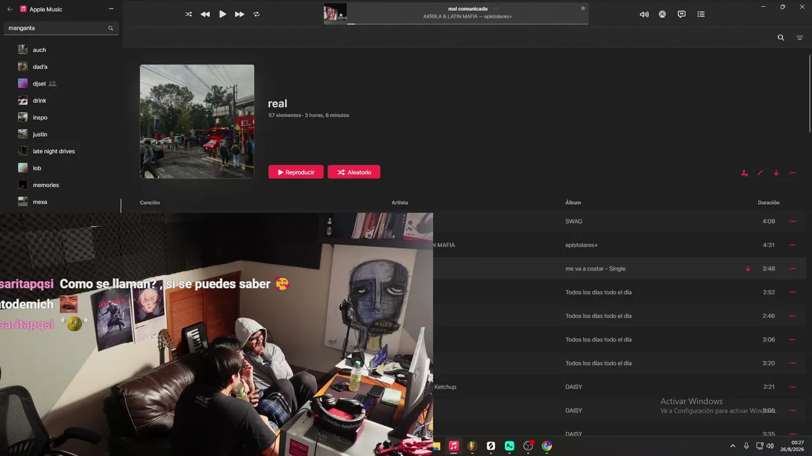Click the magnifier icon in the manganta search box
Viewport: 812px width, 456px height.
click(111, 28)
